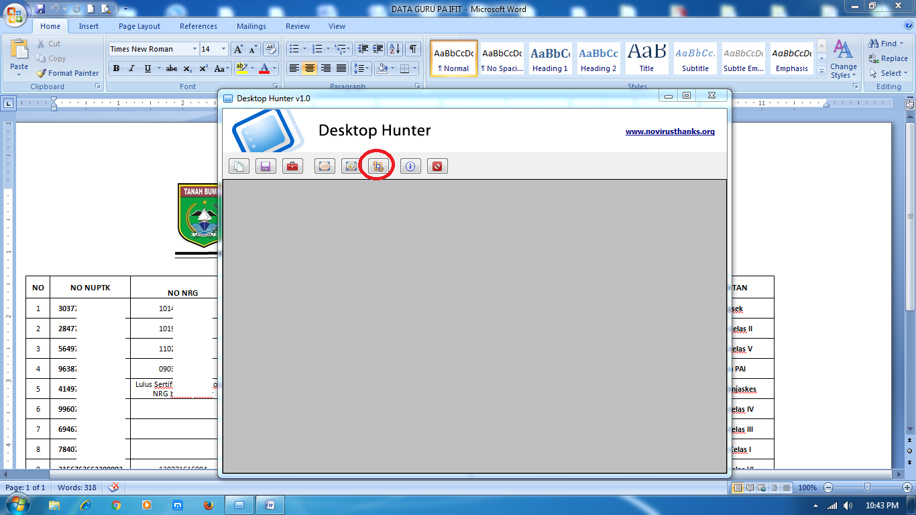This screenshot has width=916, height=515.
Task: Click the red stop icon in Desktop Hunter
Action: (x=437, y=166)
